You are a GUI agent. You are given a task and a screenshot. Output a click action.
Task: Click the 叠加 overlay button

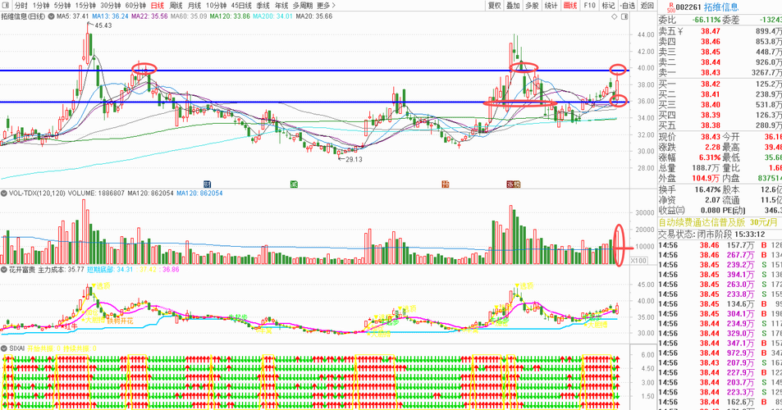coord(513,6)
